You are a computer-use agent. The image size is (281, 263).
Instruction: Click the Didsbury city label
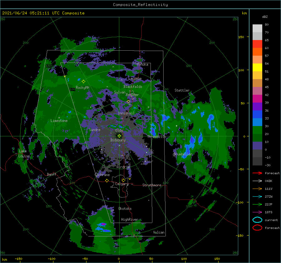[x=118, y=140]
